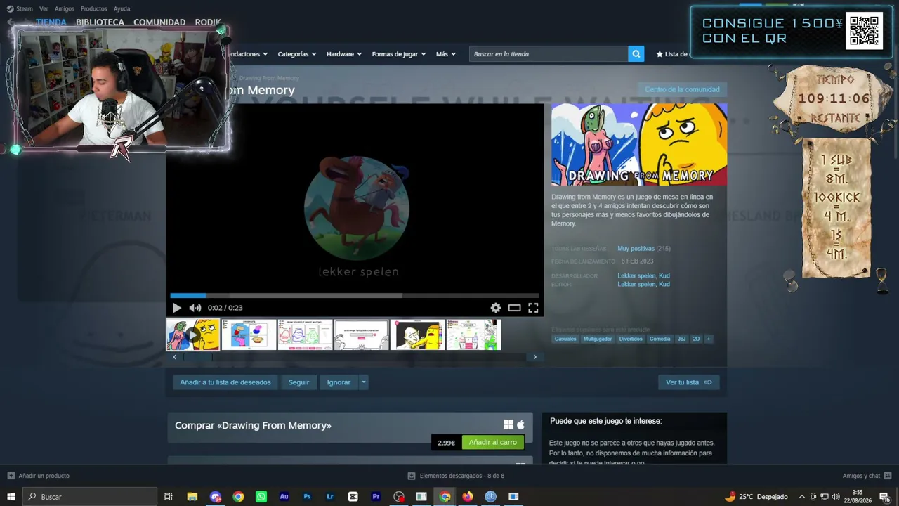This screenshot has height=506, width=899.
Task: Click the store search magnifier button
Action: click(x=636, y=54)
